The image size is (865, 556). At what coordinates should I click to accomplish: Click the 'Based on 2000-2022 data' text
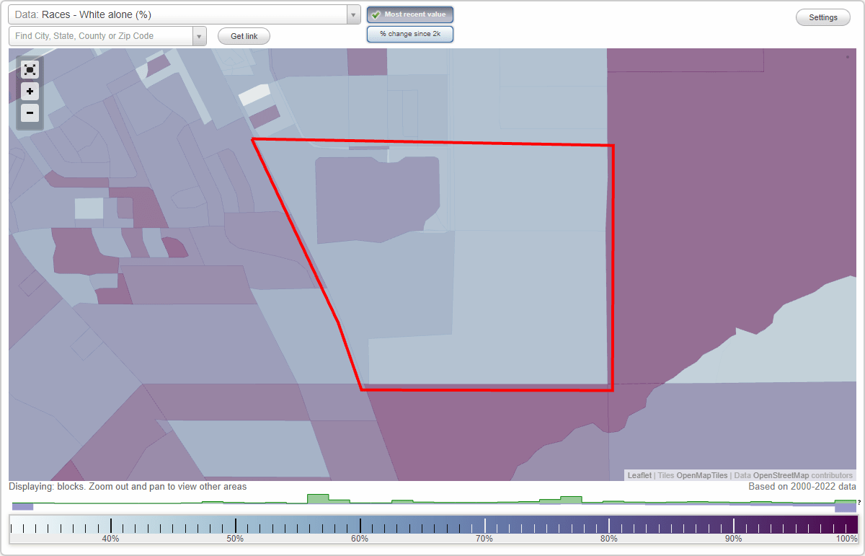pos(802,487)
